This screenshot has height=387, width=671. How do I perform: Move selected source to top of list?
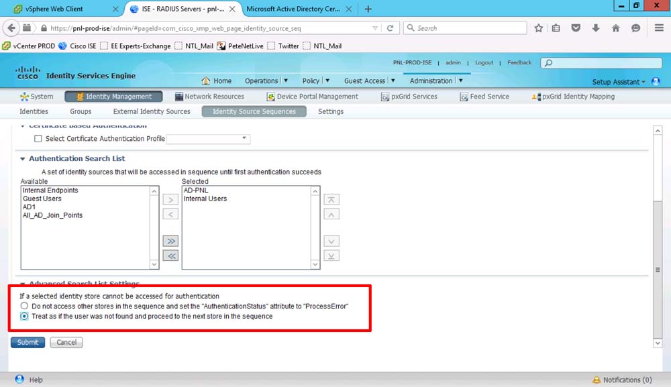click(331, 200)
